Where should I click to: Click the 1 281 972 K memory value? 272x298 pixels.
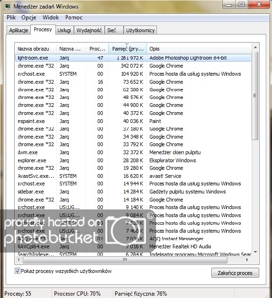point(130,58)
